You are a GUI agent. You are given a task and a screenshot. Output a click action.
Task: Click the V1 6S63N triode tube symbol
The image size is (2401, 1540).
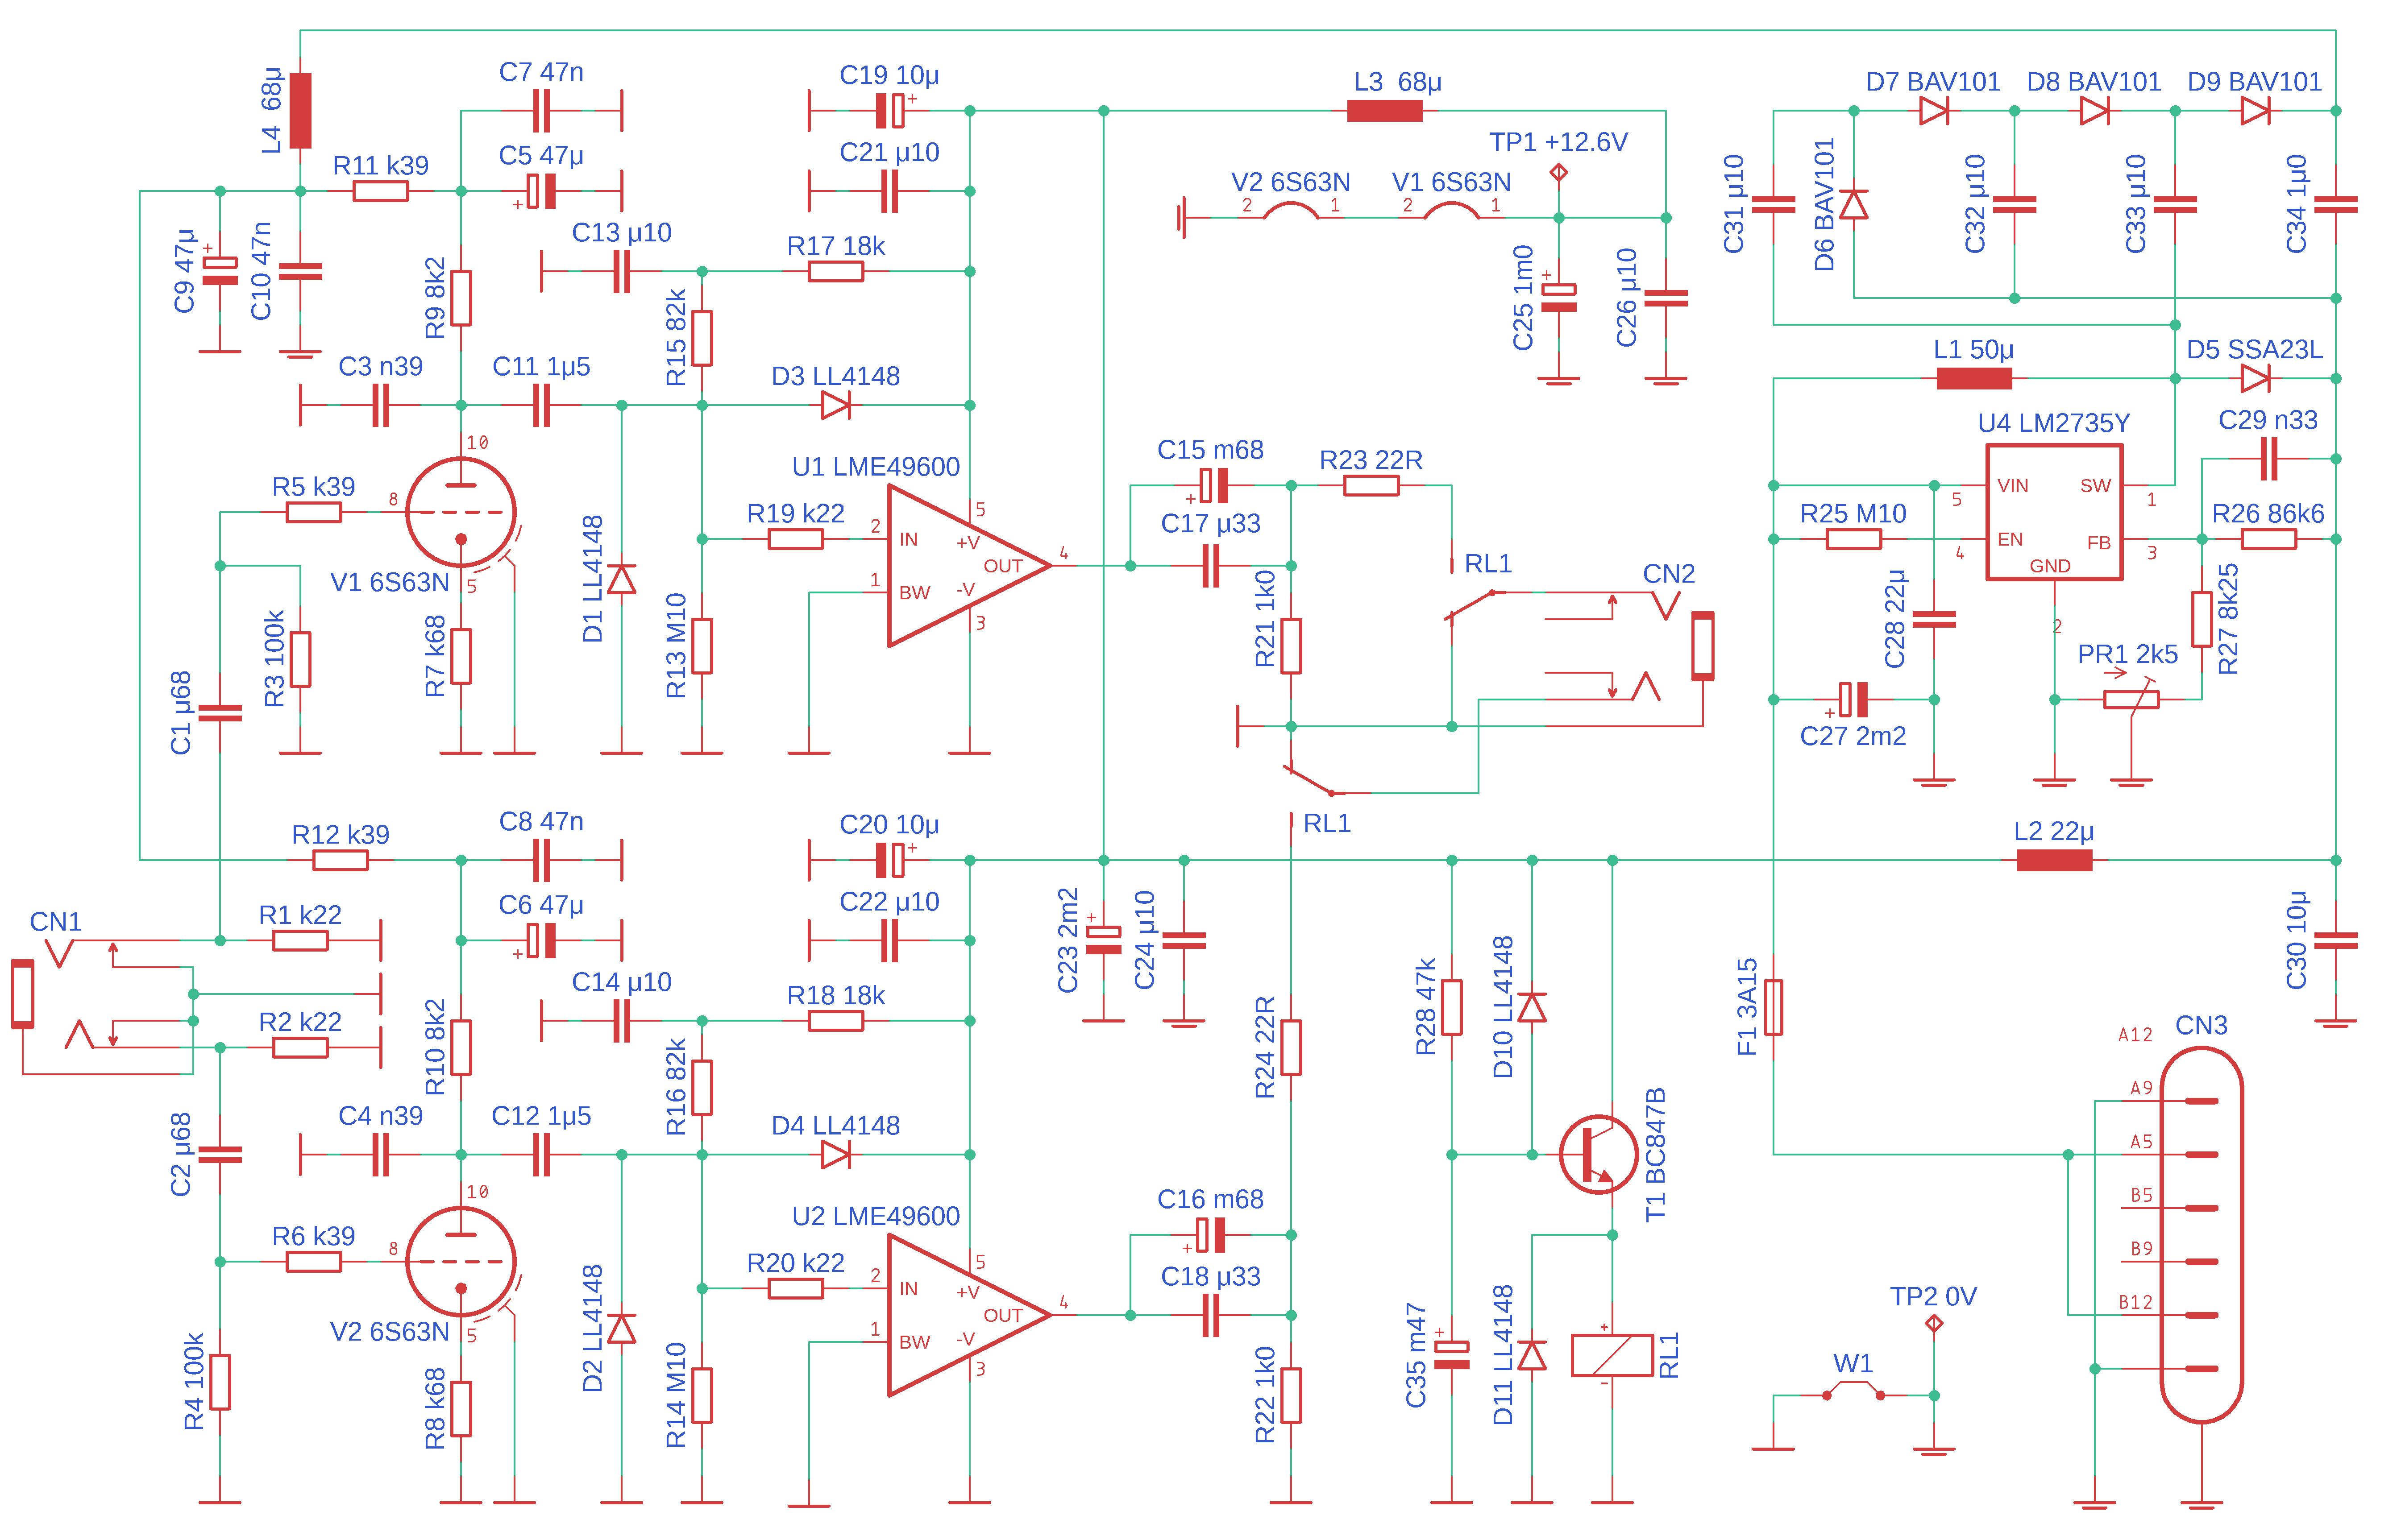pyautogui.click(x=461, y=512)
